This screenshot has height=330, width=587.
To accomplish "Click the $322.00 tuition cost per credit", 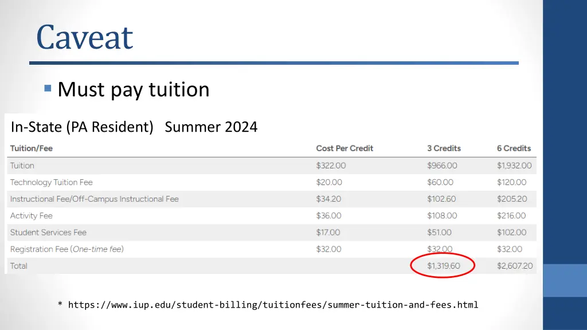I will pyautogui.click(x=331, y=166).
